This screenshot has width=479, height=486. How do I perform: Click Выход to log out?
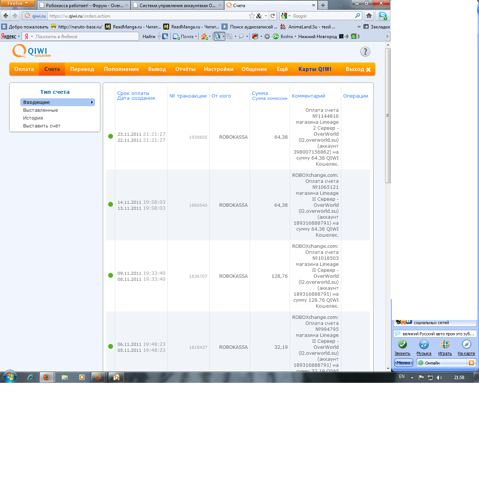[358, 69]
